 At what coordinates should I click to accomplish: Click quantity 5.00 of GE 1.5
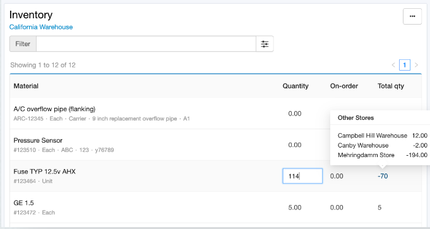coord(294,208)
